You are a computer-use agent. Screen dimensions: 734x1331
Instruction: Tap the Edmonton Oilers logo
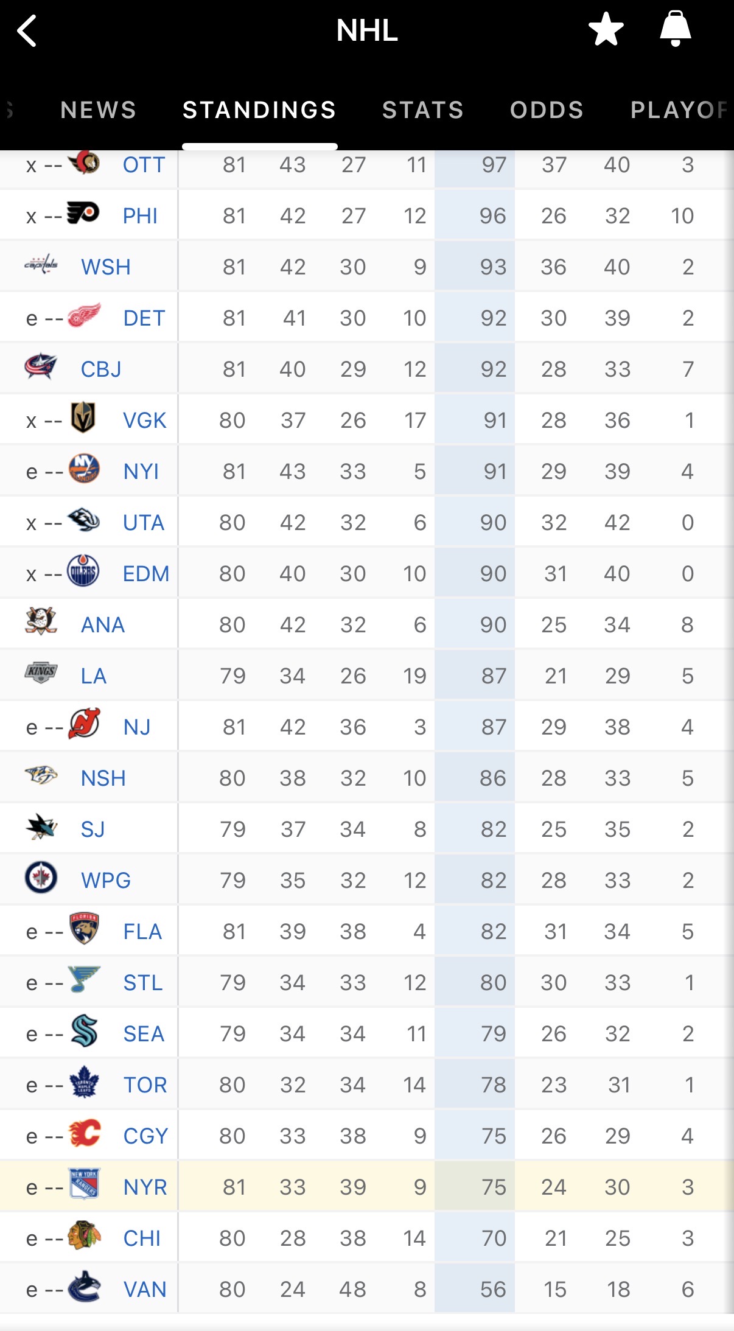pos(83,571)
